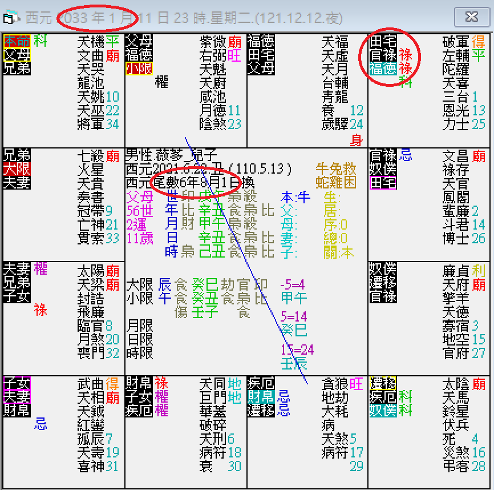Select the highlighted 本命 palace label

tap(17, 41)
